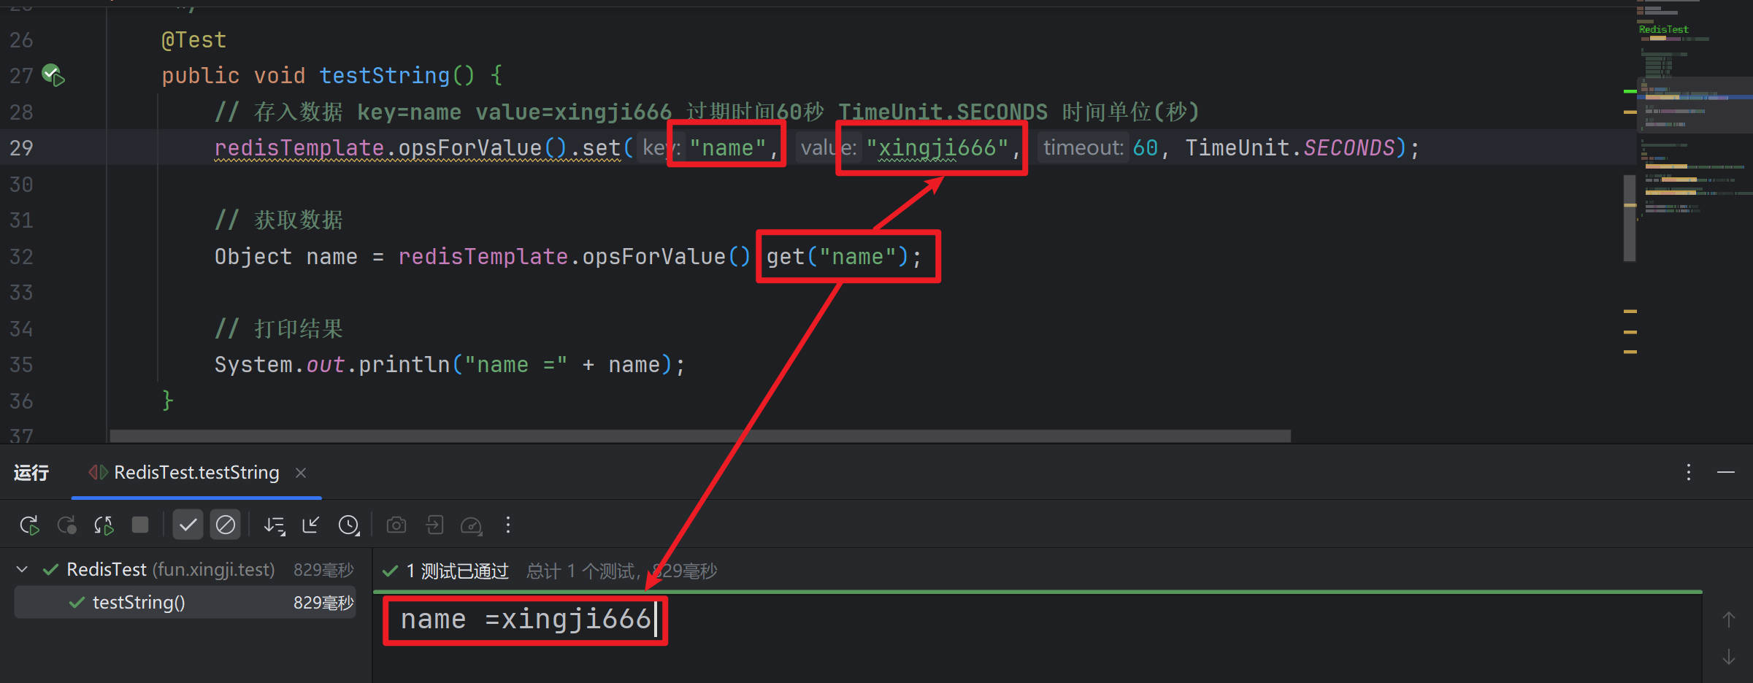
Task: Stop the running test
Action: point(140,525)
